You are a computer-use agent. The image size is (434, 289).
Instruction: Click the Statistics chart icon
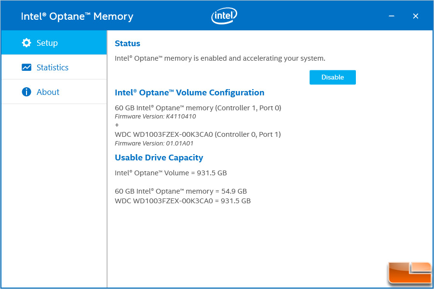[27, 67]
